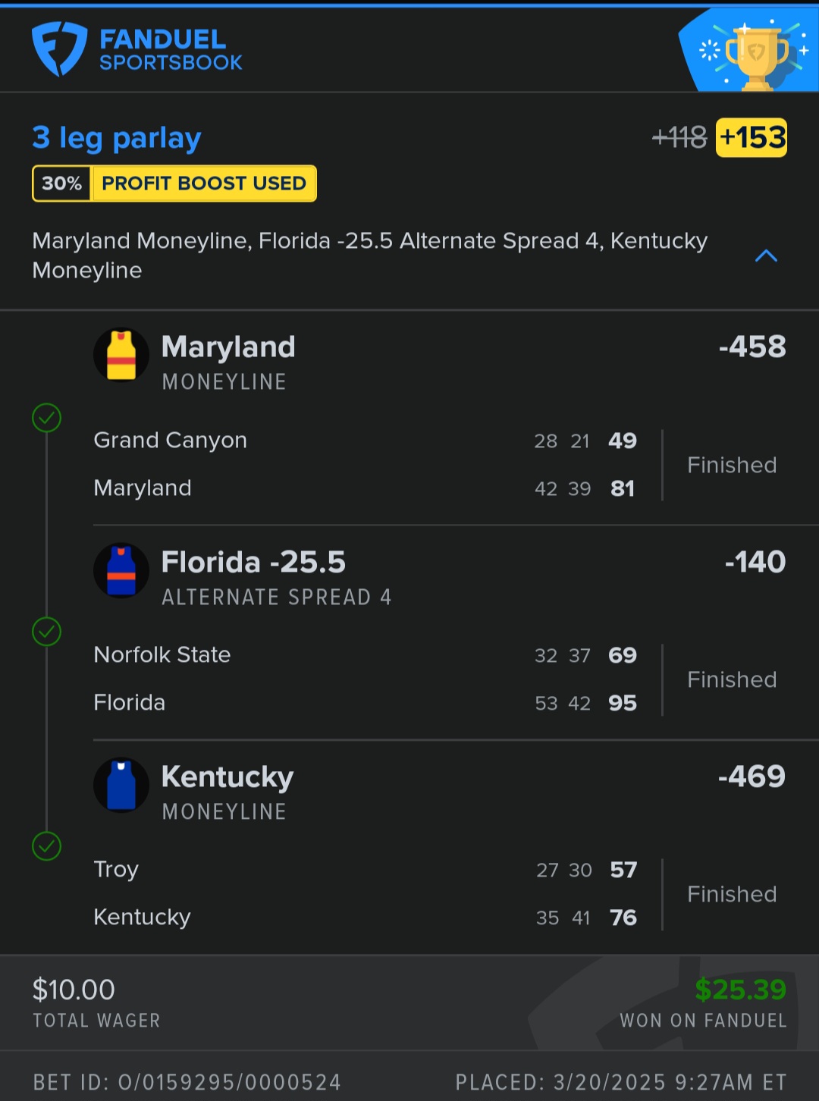Tap the 30% Profit Boost Used badge
Image resolution: width=819 pixels, height=1101 pixels.
click(x=174, y=183)
